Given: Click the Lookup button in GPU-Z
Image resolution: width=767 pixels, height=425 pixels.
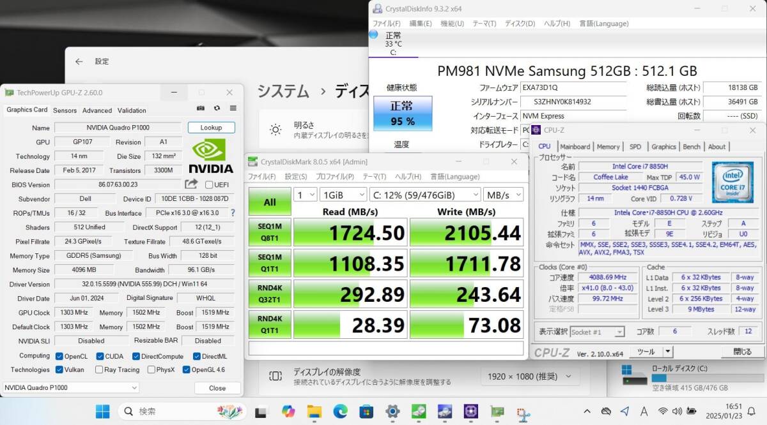Looking at the screenshot, I should [211, 128].
